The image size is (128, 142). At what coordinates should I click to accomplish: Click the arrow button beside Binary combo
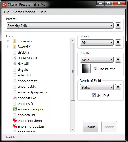pos(118,43)
